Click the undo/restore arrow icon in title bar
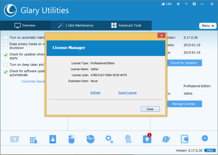 click(186, 4)
